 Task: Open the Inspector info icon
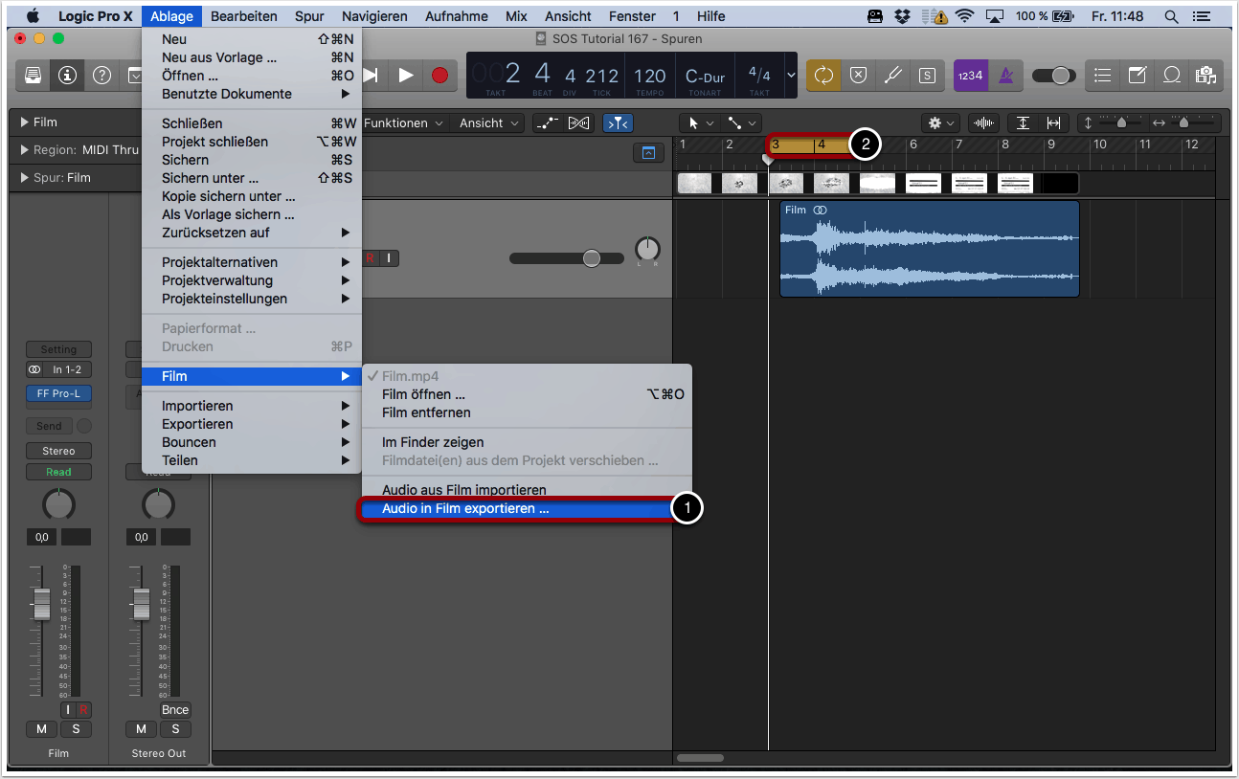coord(67,76)
